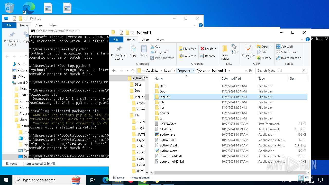Collapse the ribbon in Python313 window
Image resolution: width=329 pixels, height=185 pixels.
[x=302, y=40]
